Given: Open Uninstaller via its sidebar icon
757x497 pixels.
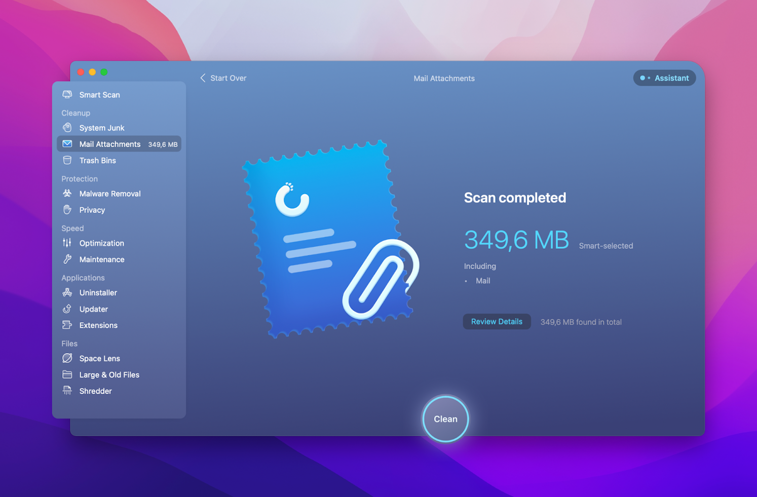Looking at the screenshot, I should (67, 293).
